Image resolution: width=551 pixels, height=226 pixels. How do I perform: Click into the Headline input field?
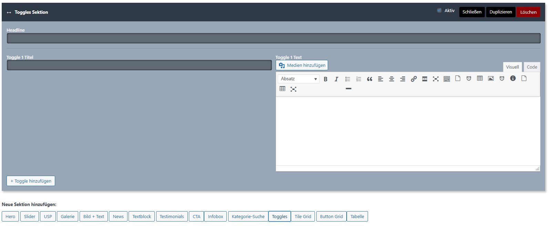pyautogui.click(x=273, y=38)
